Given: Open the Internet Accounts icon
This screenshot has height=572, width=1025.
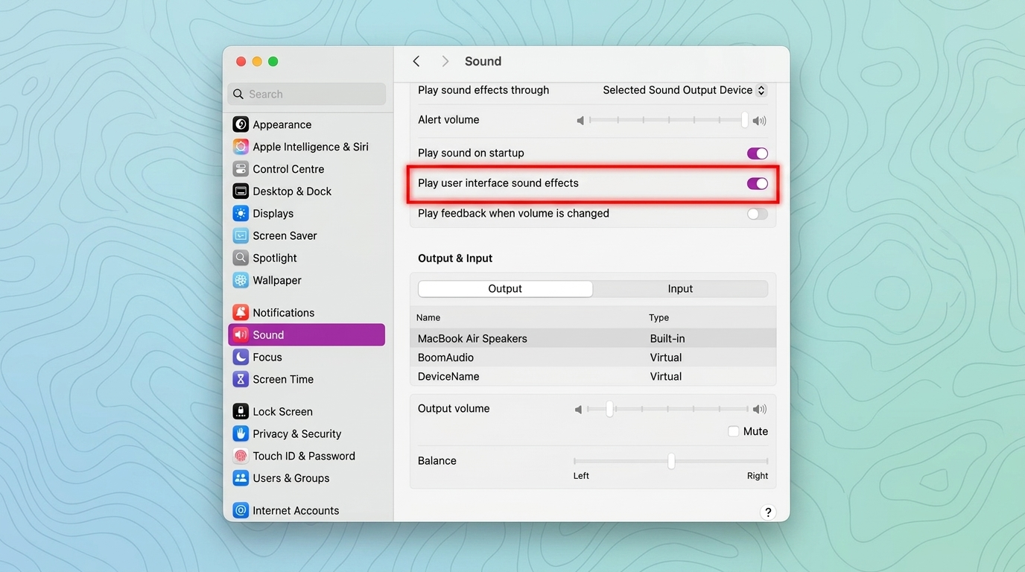Looking at the screenshot, I should (241, 511).
